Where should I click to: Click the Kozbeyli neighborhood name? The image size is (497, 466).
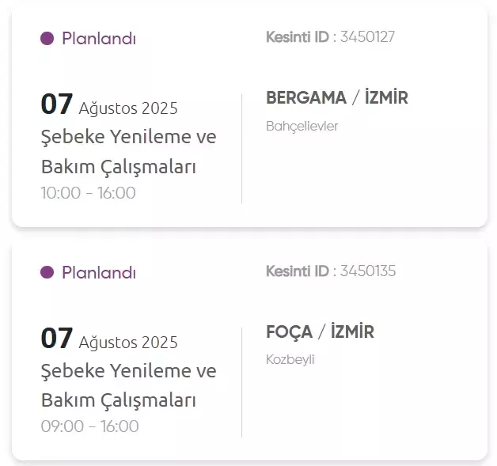click(290, 360)
